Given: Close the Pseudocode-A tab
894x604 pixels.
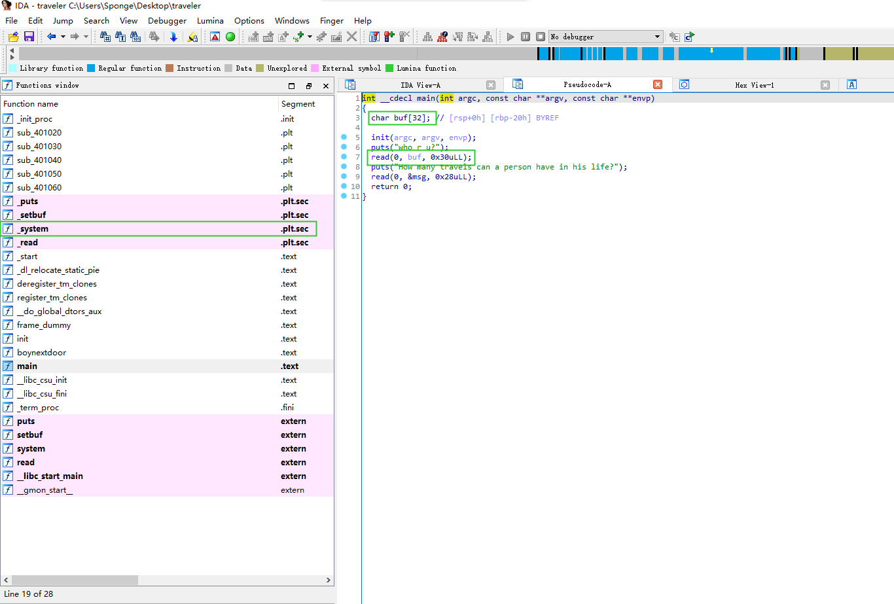Looking at the screenshot, I should pyautogui.click(x=658, y=84).
